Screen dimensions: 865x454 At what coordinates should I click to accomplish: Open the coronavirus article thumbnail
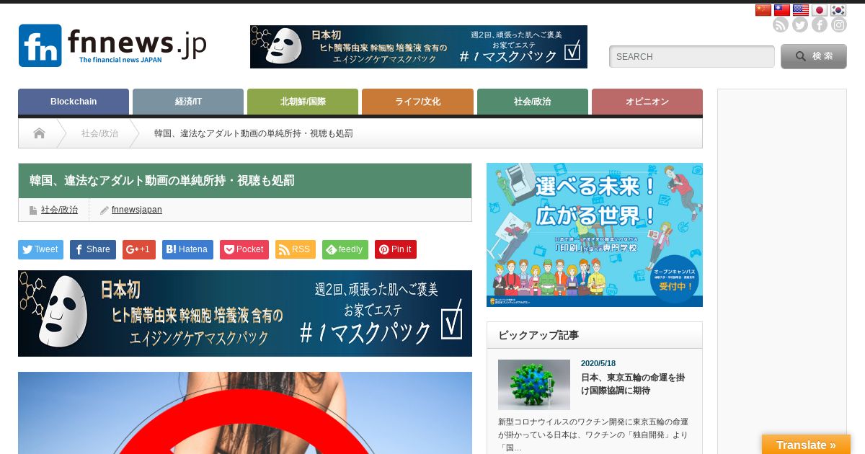pyautogui.click(x=534, y=385)
